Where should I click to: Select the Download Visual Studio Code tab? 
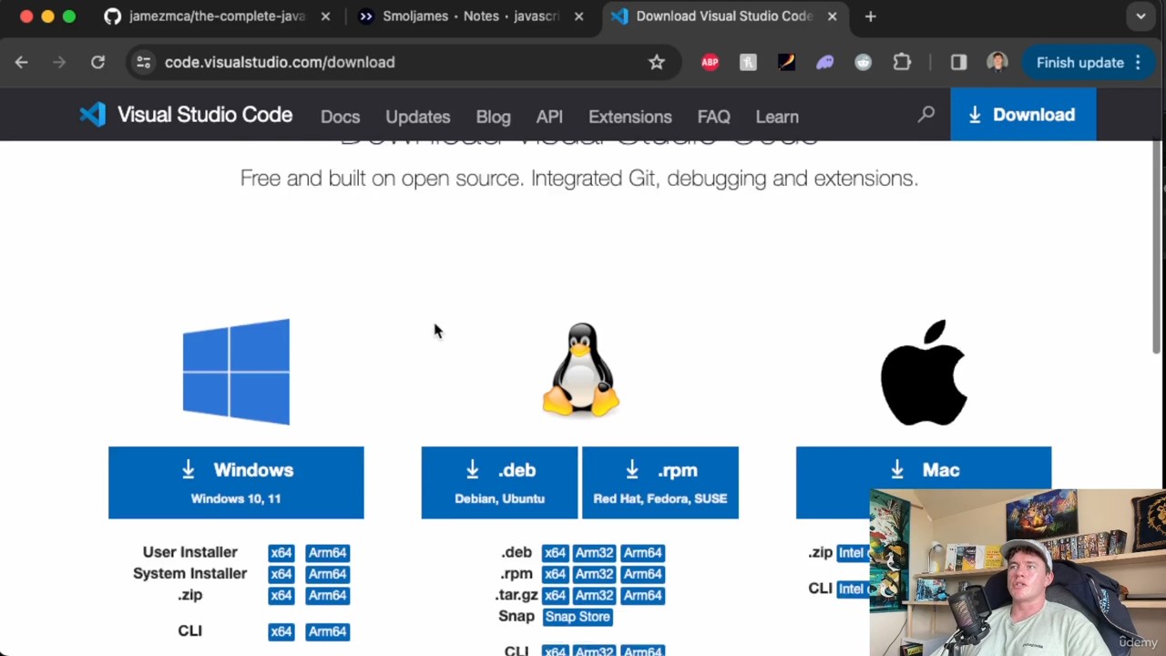coord(724,16)
